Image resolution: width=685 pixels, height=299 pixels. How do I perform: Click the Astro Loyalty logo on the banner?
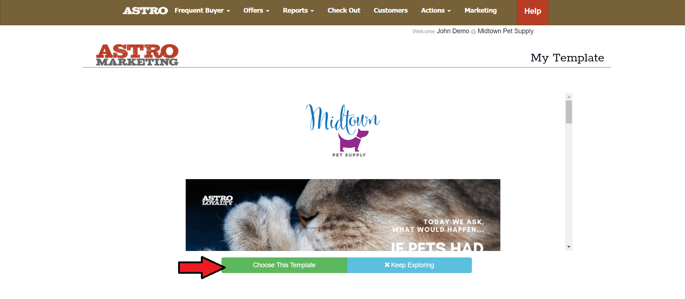point(217,200)
